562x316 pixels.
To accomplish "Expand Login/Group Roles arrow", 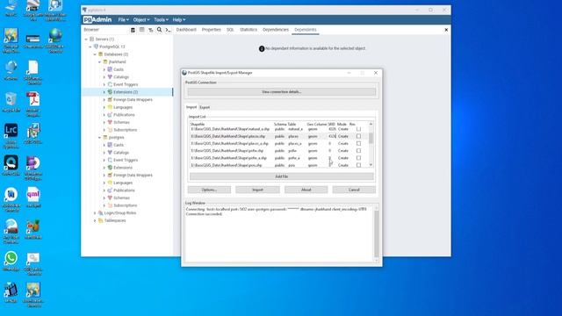I will coord(95,212).
